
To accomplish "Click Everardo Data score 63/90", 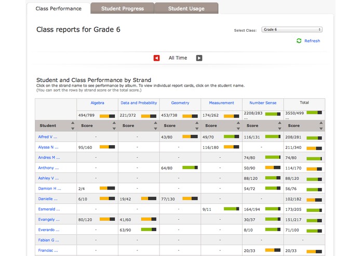I will coord(125,230).
